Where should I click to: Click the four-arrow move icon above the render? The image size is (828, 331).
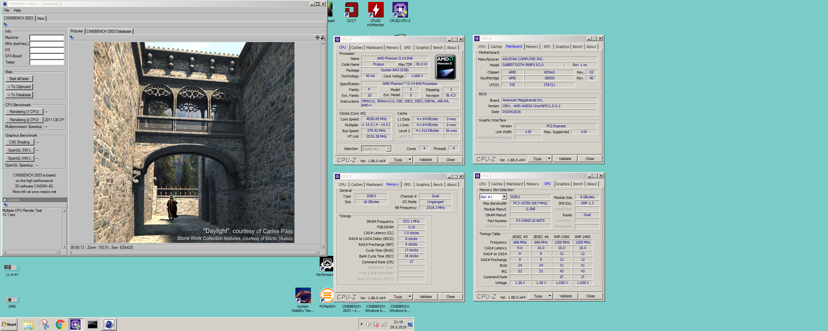tap(317, 38)
